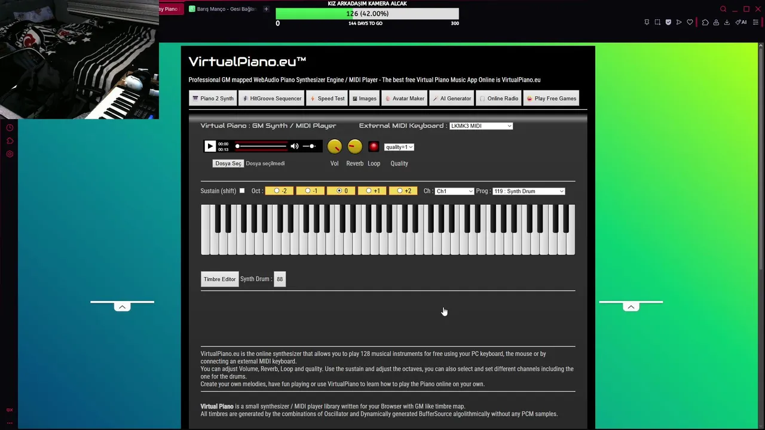This screenshot has height=430, width=765.
Task: Select octave +1 radio button
Action: (x=368, y=191)
